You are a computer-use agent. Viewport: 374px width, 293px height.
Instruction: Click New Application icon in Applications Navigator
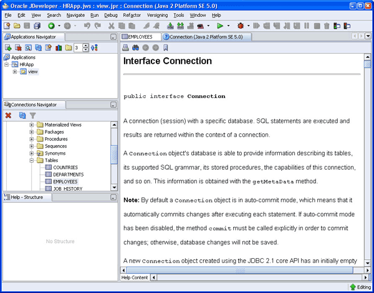tap(8, 48)
